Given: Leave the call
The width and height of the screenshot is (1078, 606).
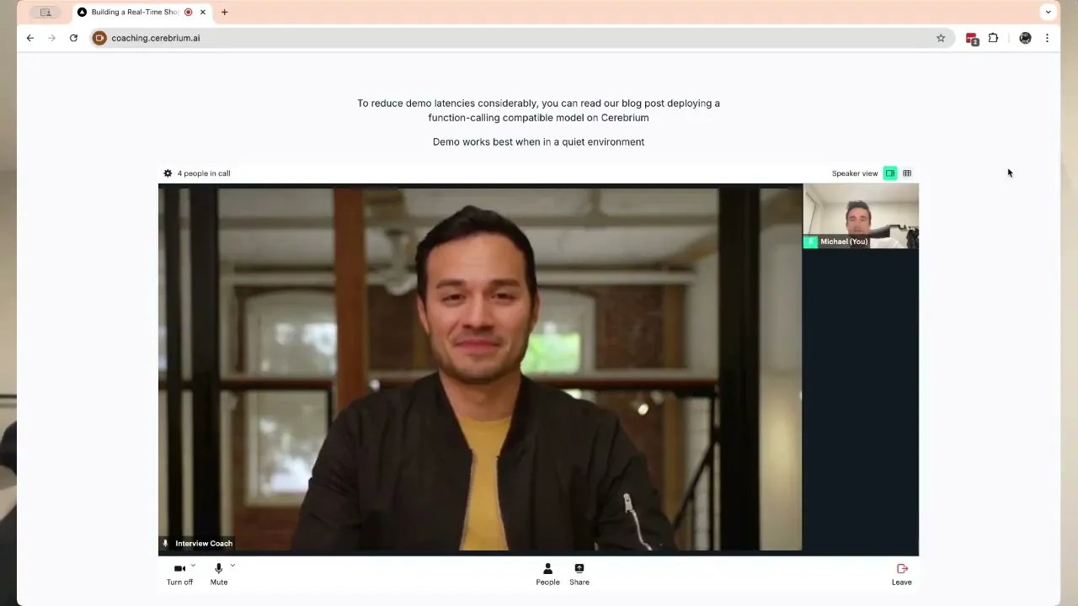Looking at the screenshot, I should [902, 574].
